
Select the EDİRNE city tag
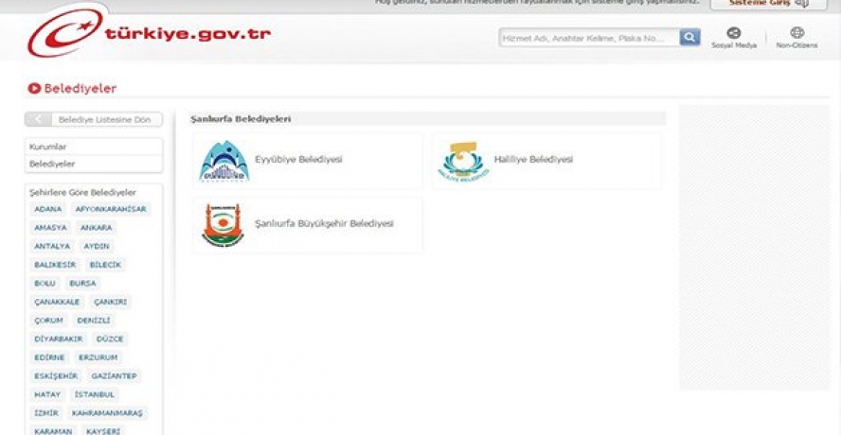(49, 357)
